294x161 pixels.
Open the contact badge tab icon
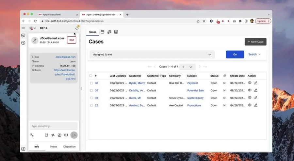(116, 32)
